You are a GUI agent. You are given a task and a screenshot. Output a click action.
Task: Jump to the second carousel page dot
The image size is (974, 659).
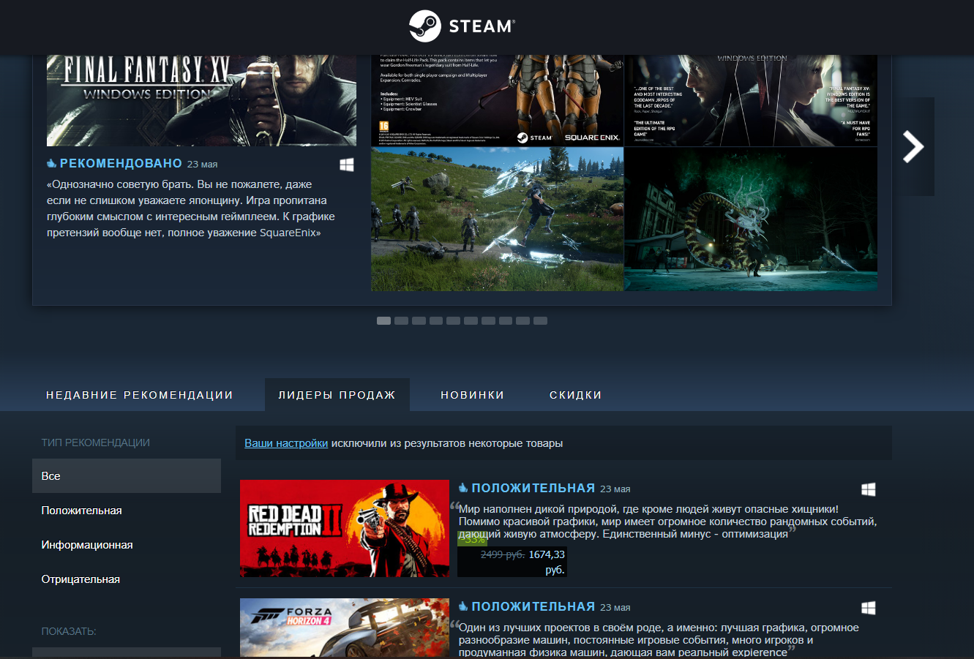pos(401,320)
